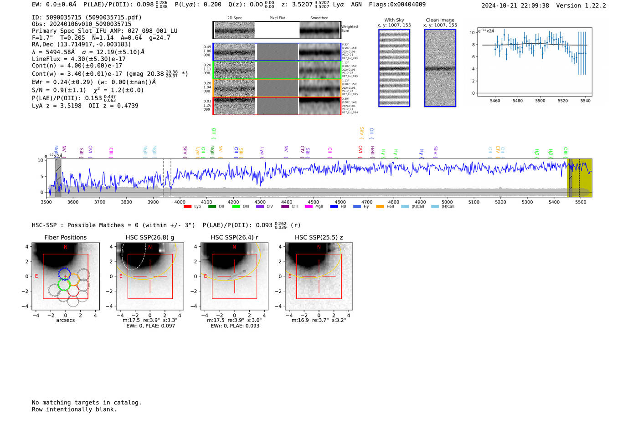This screenshot has width=638, height=434.
Task: Click the Q(z): 0.00 header value
Action: [251, 5]
